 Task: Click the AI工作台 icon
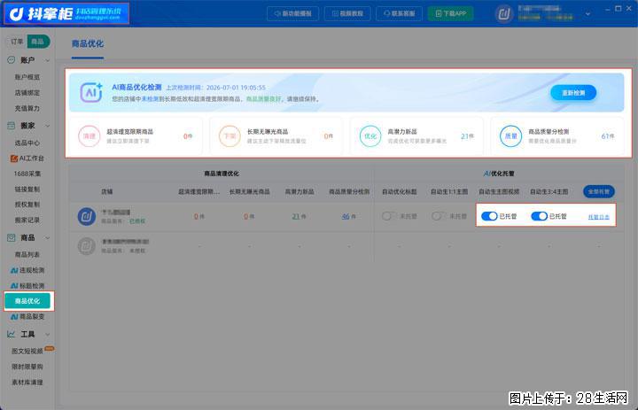[14, 159]
